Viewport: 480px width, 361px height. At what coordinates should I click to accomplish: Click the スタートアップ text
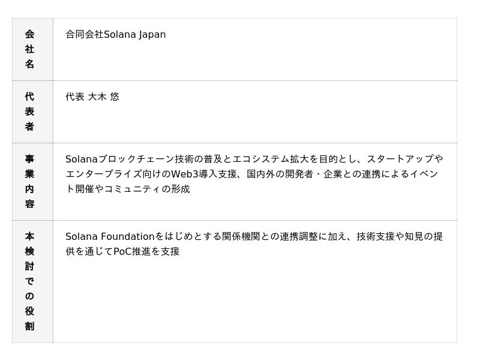pos(400,160)
